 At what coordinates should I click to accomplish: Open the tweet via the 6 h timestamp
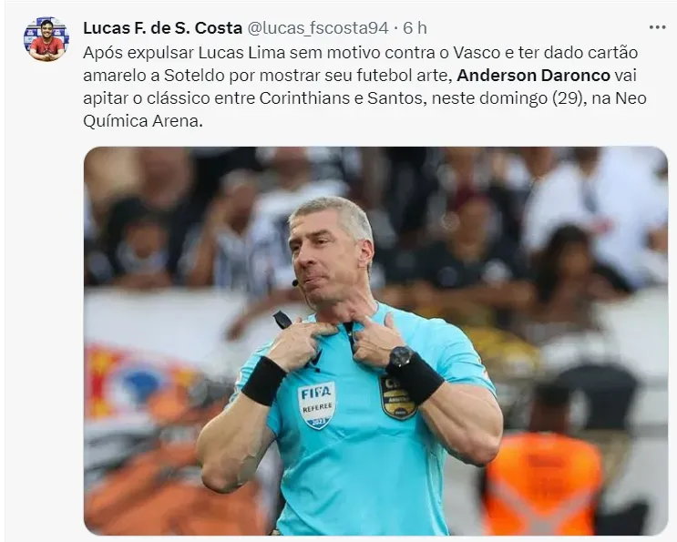[x=415, y=28]
